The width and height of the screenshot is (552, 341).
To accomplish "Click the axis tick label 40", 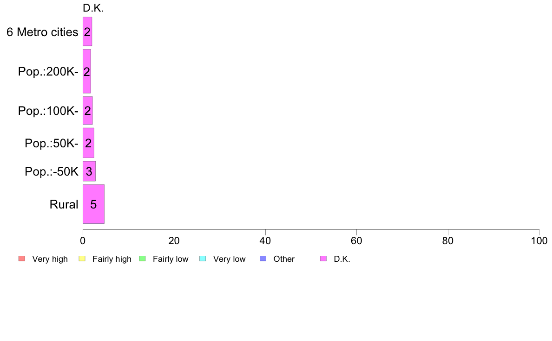I will (x=265, y=240).
